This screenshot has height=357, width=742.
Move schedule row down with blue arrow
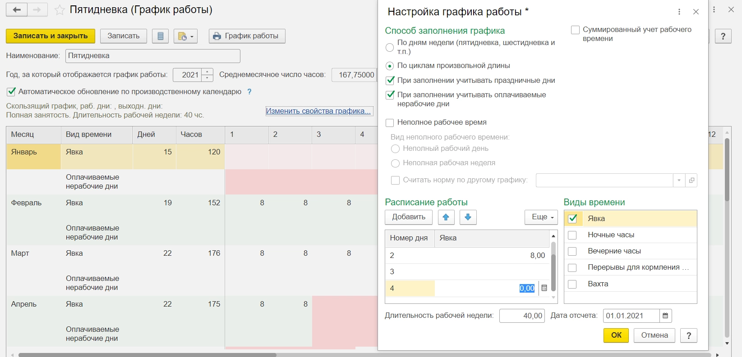click(x=468, y=217)
